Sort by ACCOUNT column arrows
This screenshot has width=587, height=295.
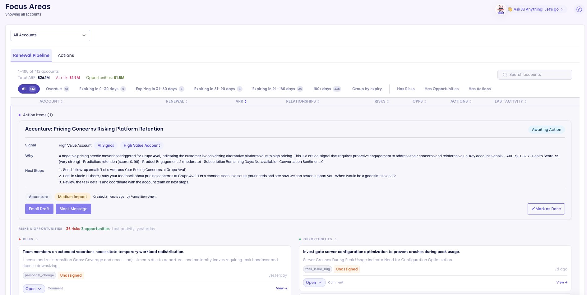click(x=62, y=101)
